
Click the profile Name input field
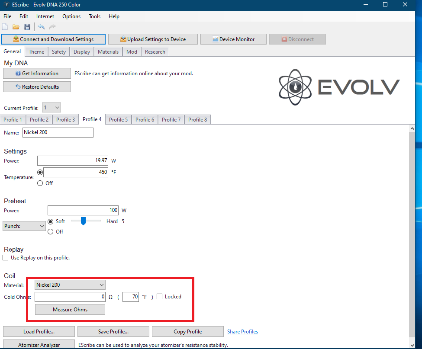tap(58, 132)
